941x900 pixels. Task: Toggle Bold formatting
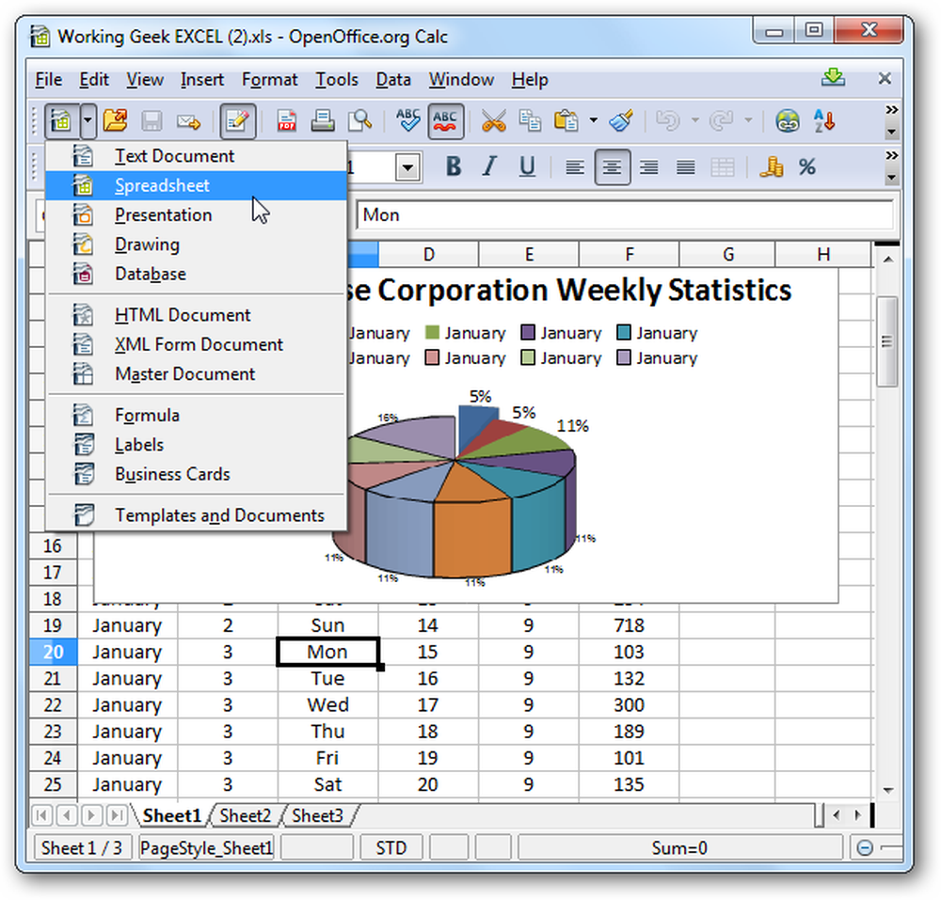point(454,166)
